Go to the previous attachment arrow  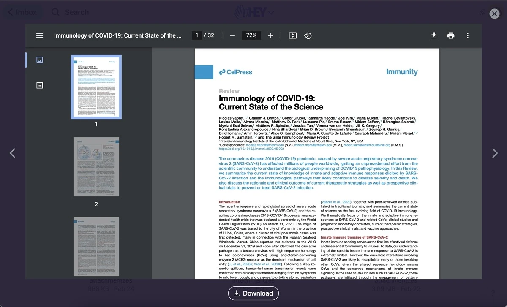pyautogui.click(x=13, y=153)
